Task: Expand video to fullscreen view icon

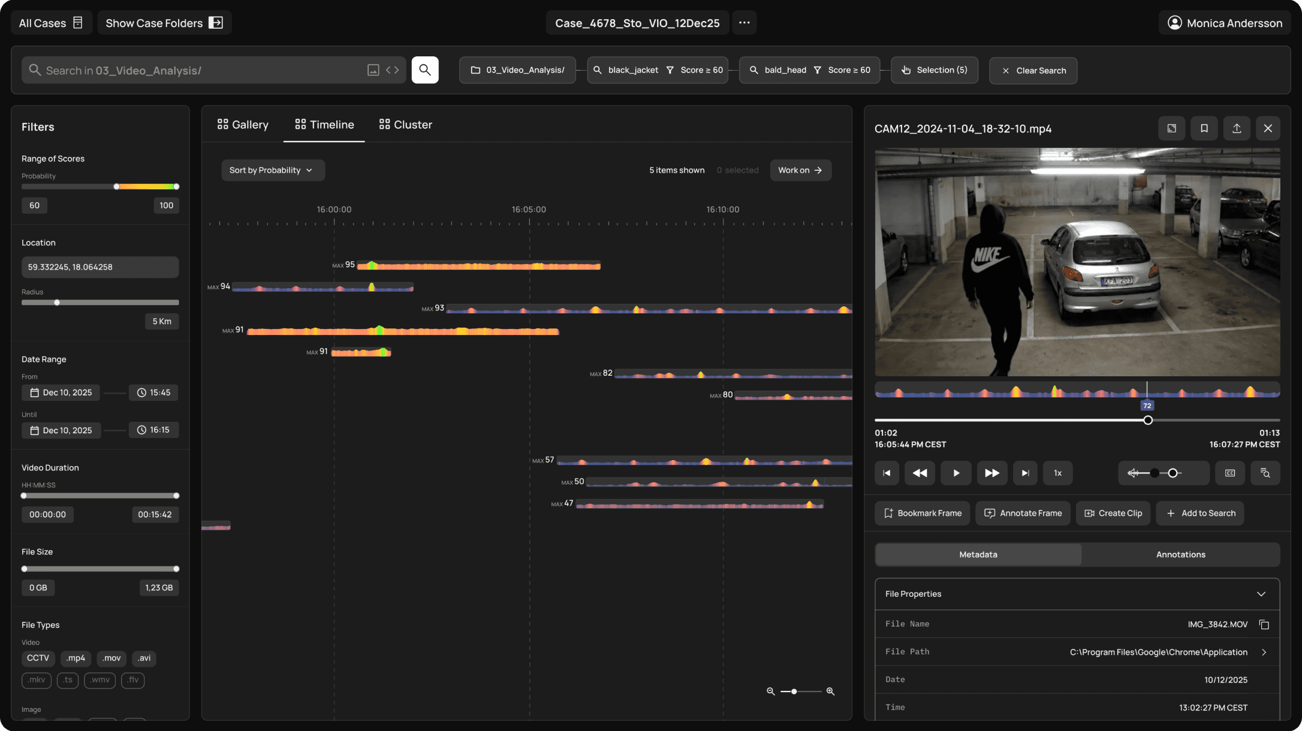Action: pyautogui.click(x=1171, y=128)
